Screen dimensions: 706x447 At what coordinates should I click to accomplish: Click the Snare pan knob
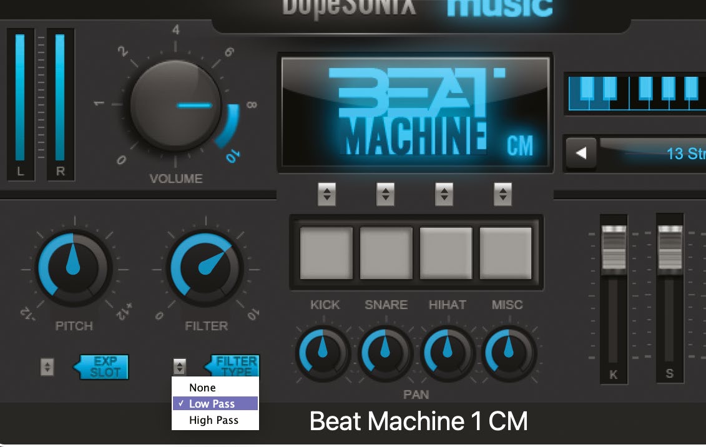pos(385,354)
